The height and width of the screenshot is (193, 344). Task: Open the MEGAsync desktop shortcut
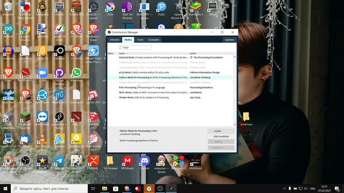[127, 162]
